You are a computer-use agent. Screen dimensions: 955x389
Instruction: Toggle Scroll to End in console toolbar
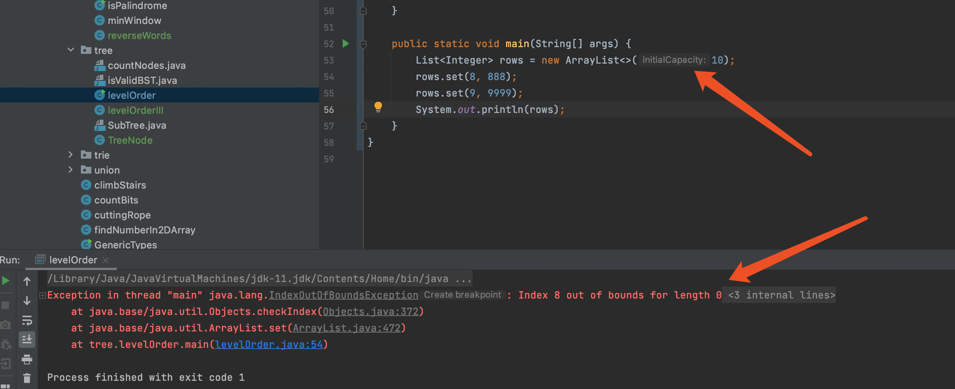(x=27, y=340)
